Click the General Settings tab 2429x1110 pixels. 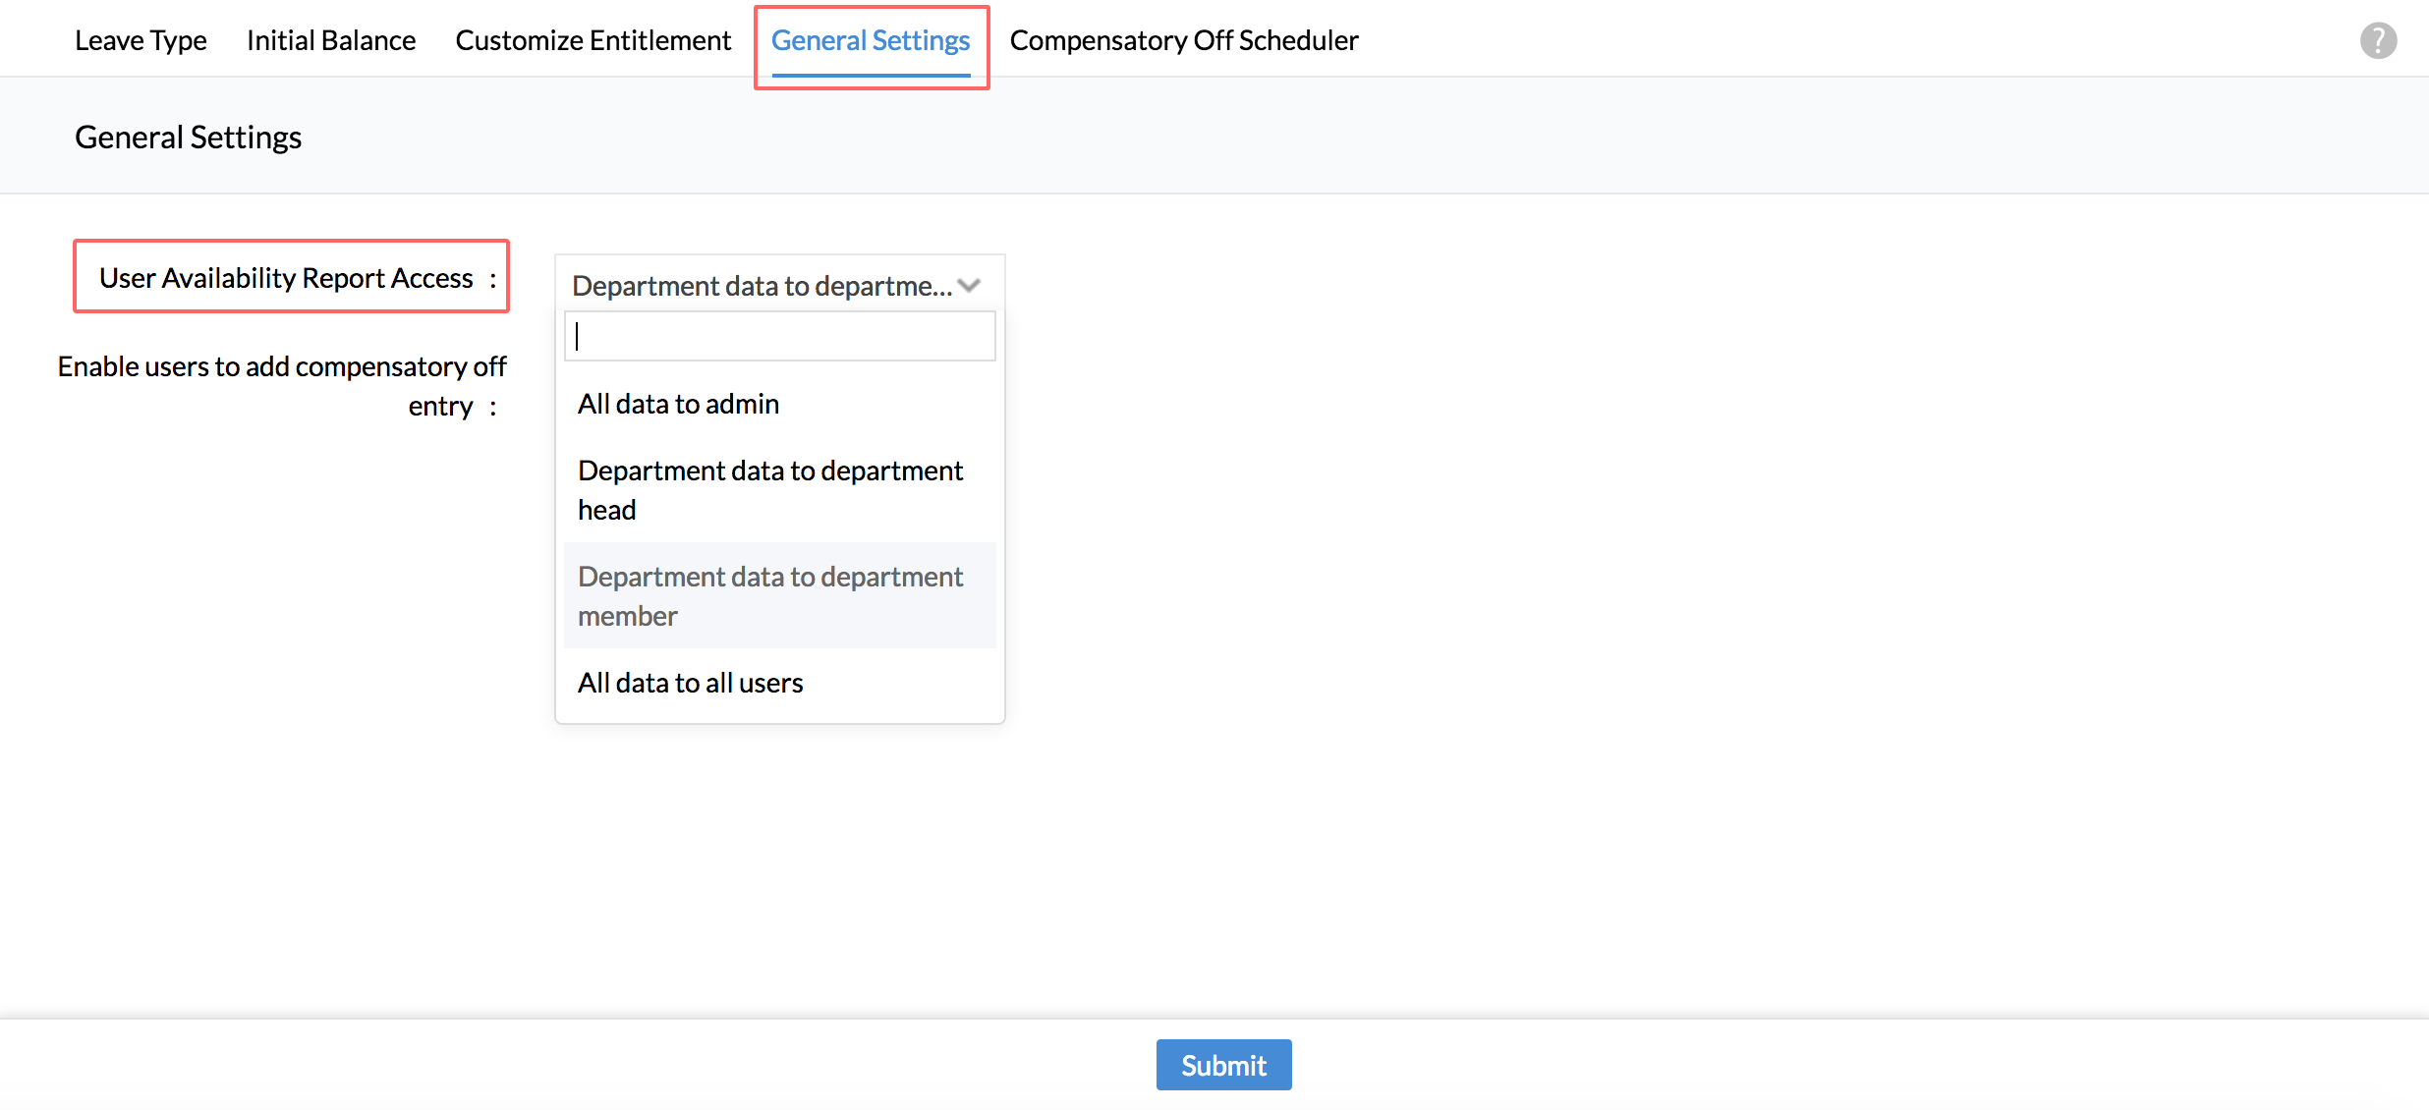pos(870,40)
